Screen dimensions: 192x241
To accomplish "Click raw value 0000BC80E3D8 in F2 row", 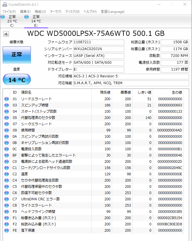I will tap(170, 224).
